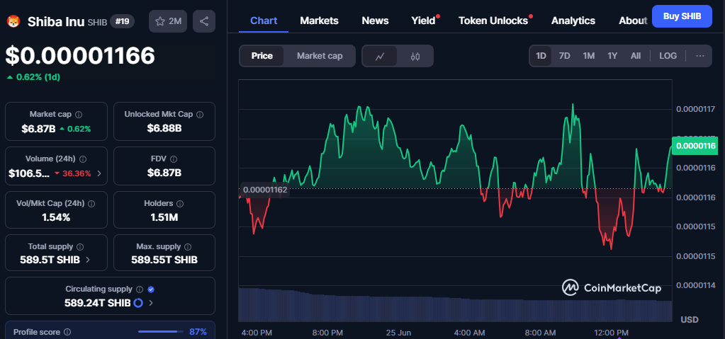Click the Profile score progress bar
Viewport: 725px width, 339px height.
pos(160,332)
